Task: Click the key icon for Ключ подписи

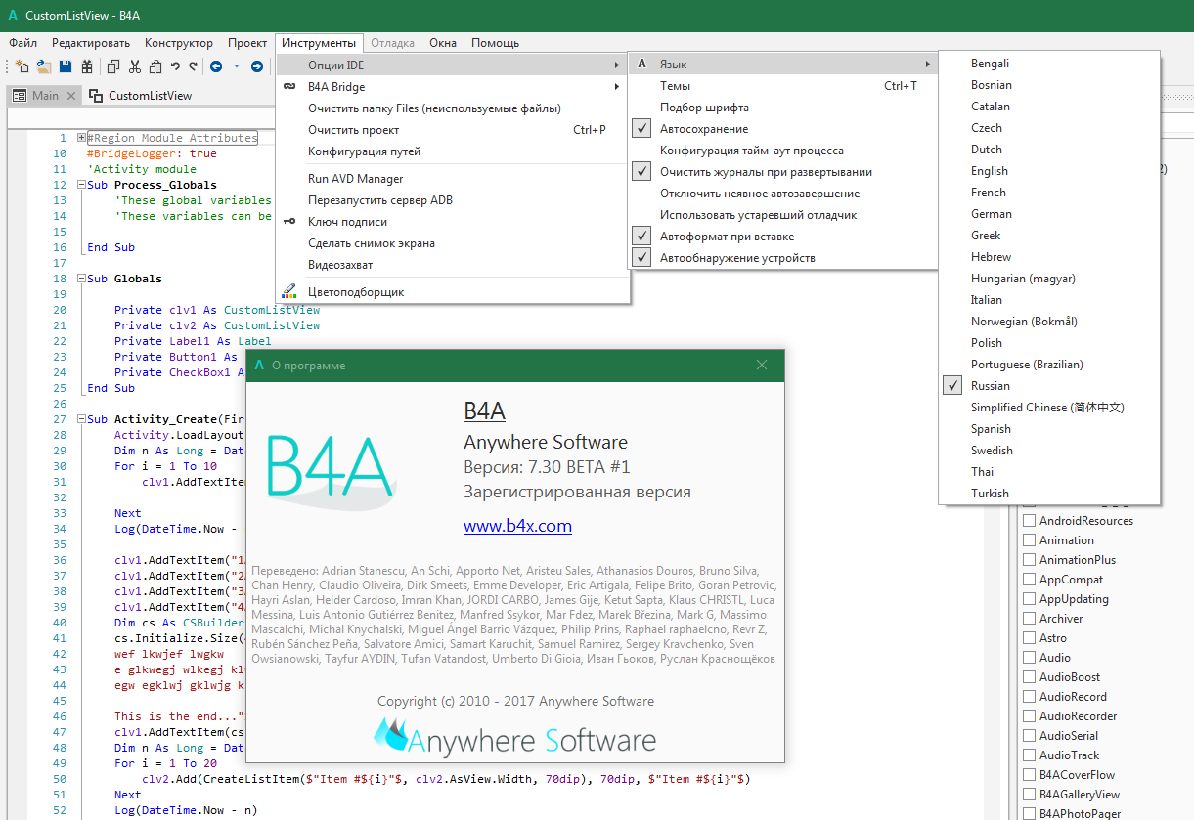Action: click(x=289, y=222)
